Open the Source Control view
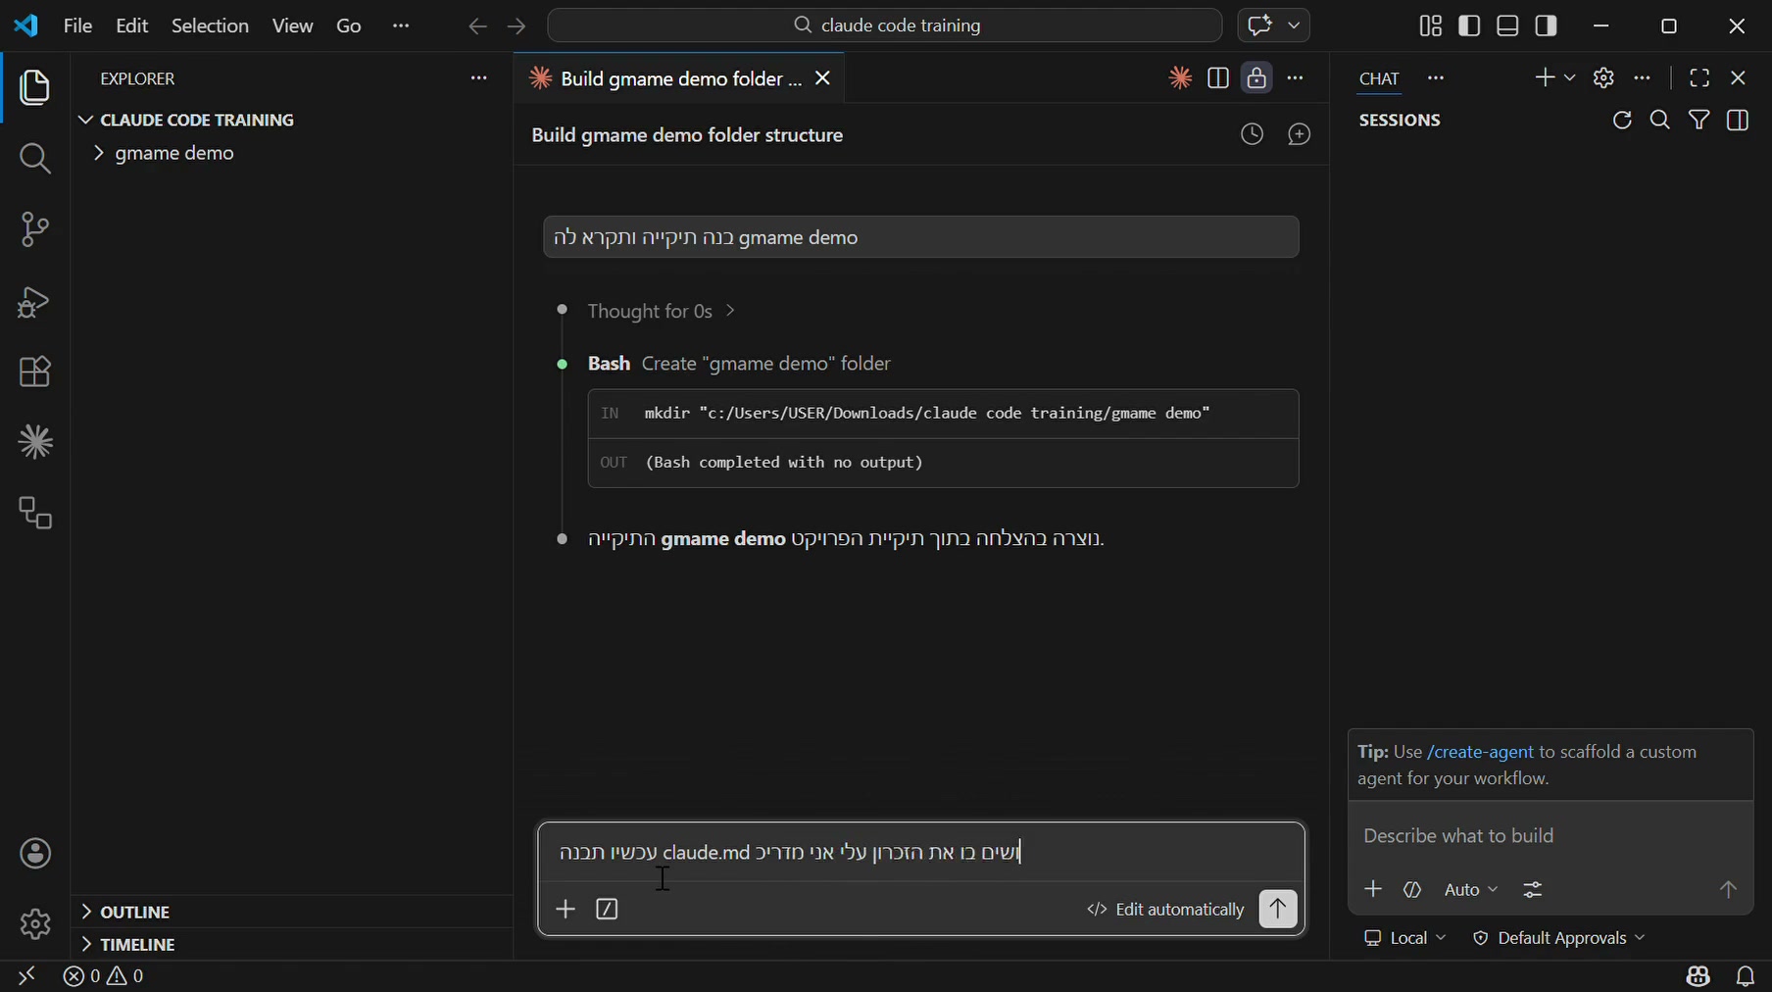This screenshot has width=1772, height=992. coord(35,229)
